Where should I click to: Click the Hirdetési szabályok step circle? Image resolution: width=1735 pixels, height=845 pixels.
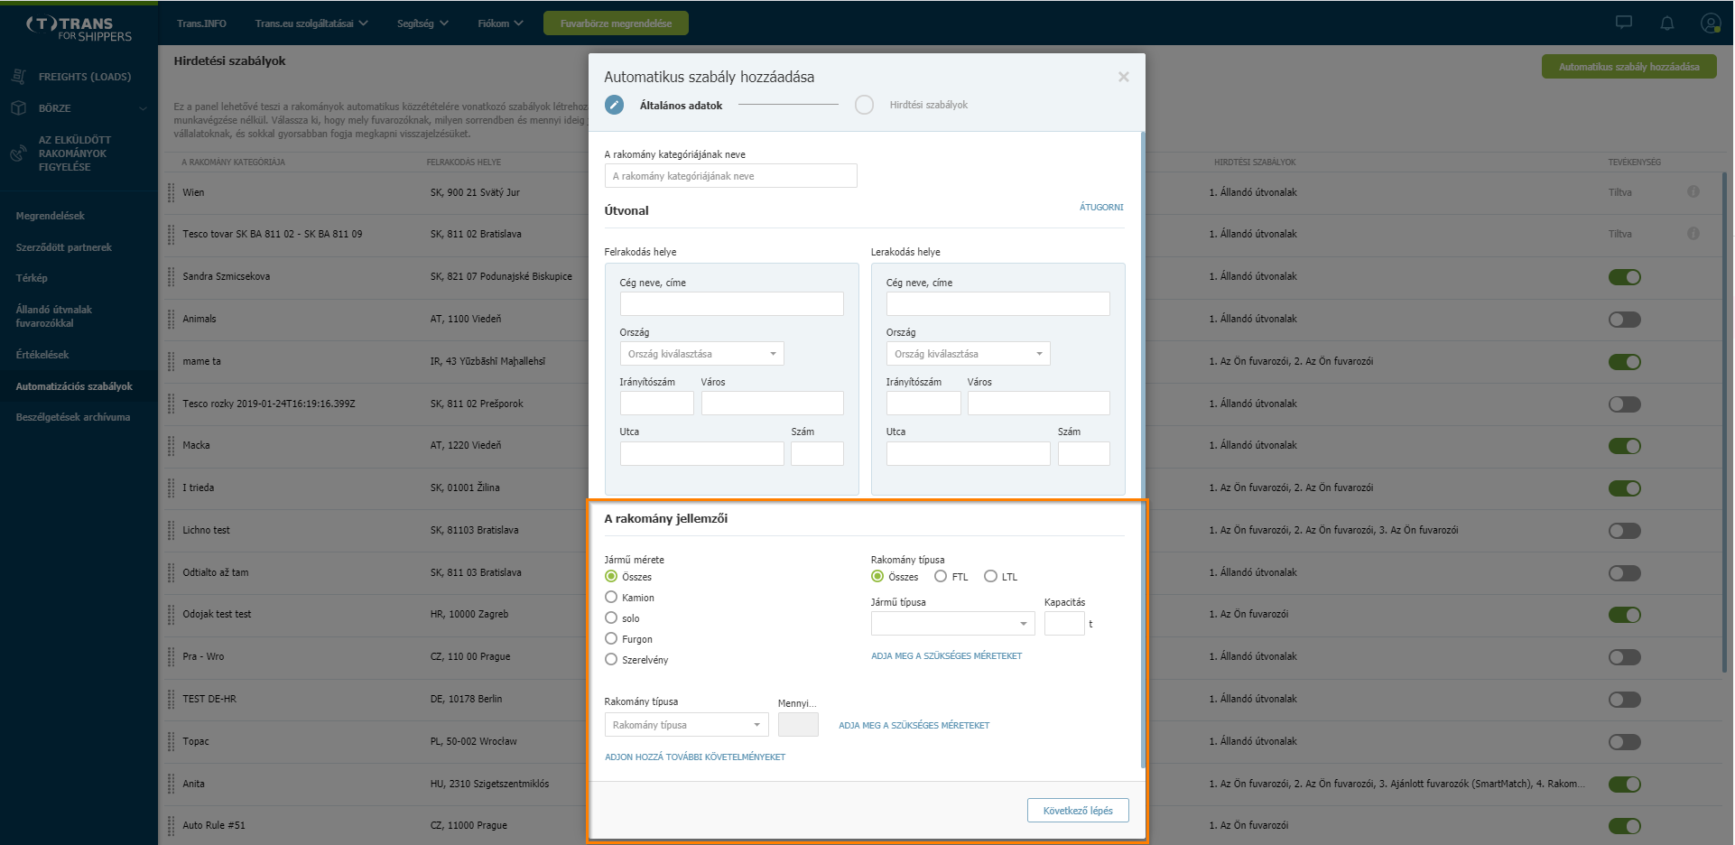coord(864,105)
